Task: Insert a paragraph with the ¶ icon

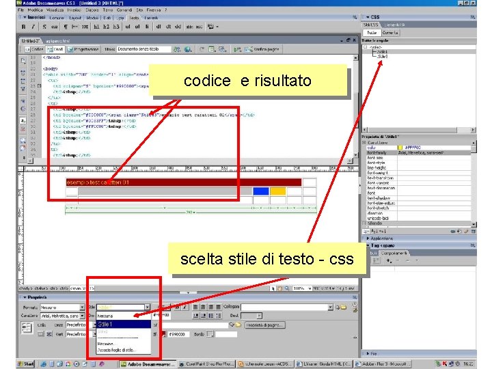Action: pos(66,27)
